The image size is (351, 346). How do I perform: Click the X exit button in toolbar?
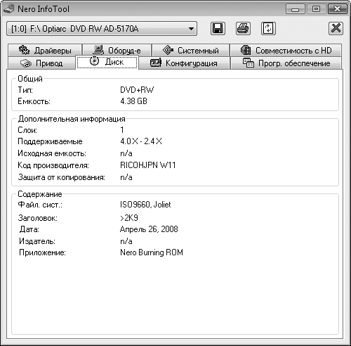click(336, 29)
